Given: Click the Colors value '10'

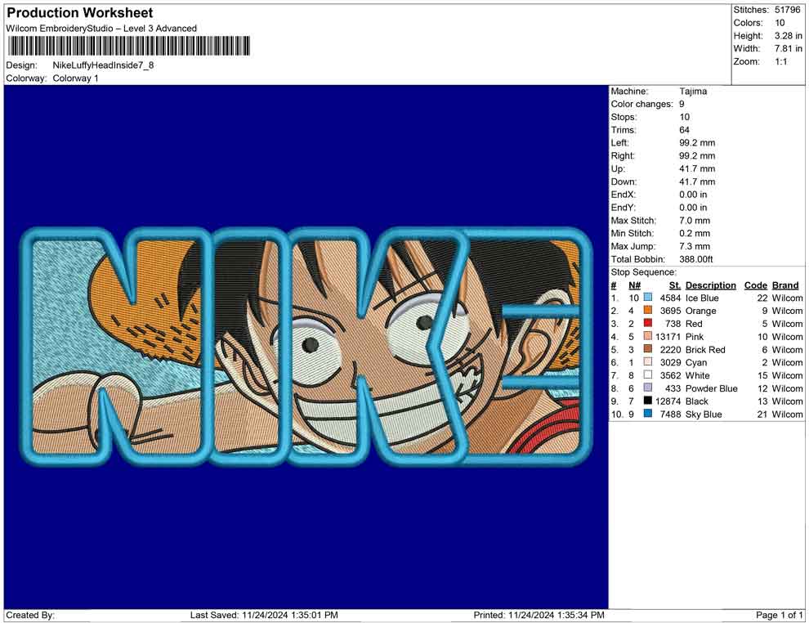Looking at the screenshot, I should (x=780, y=23).
